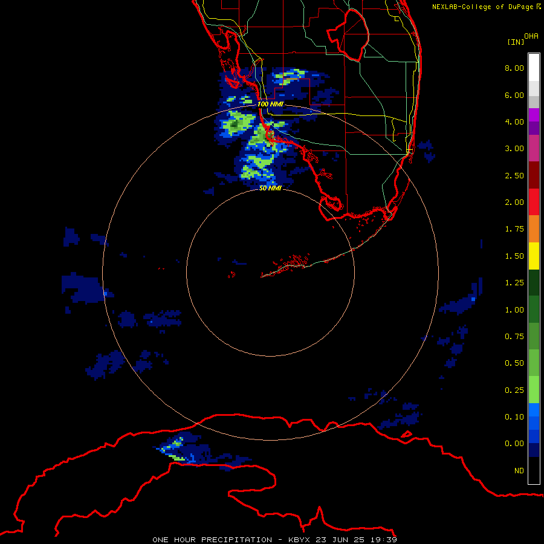Viewport: 544px width, 544px height.
Task: Click the 1.00 legend value
Action: (x=514, y=310)
